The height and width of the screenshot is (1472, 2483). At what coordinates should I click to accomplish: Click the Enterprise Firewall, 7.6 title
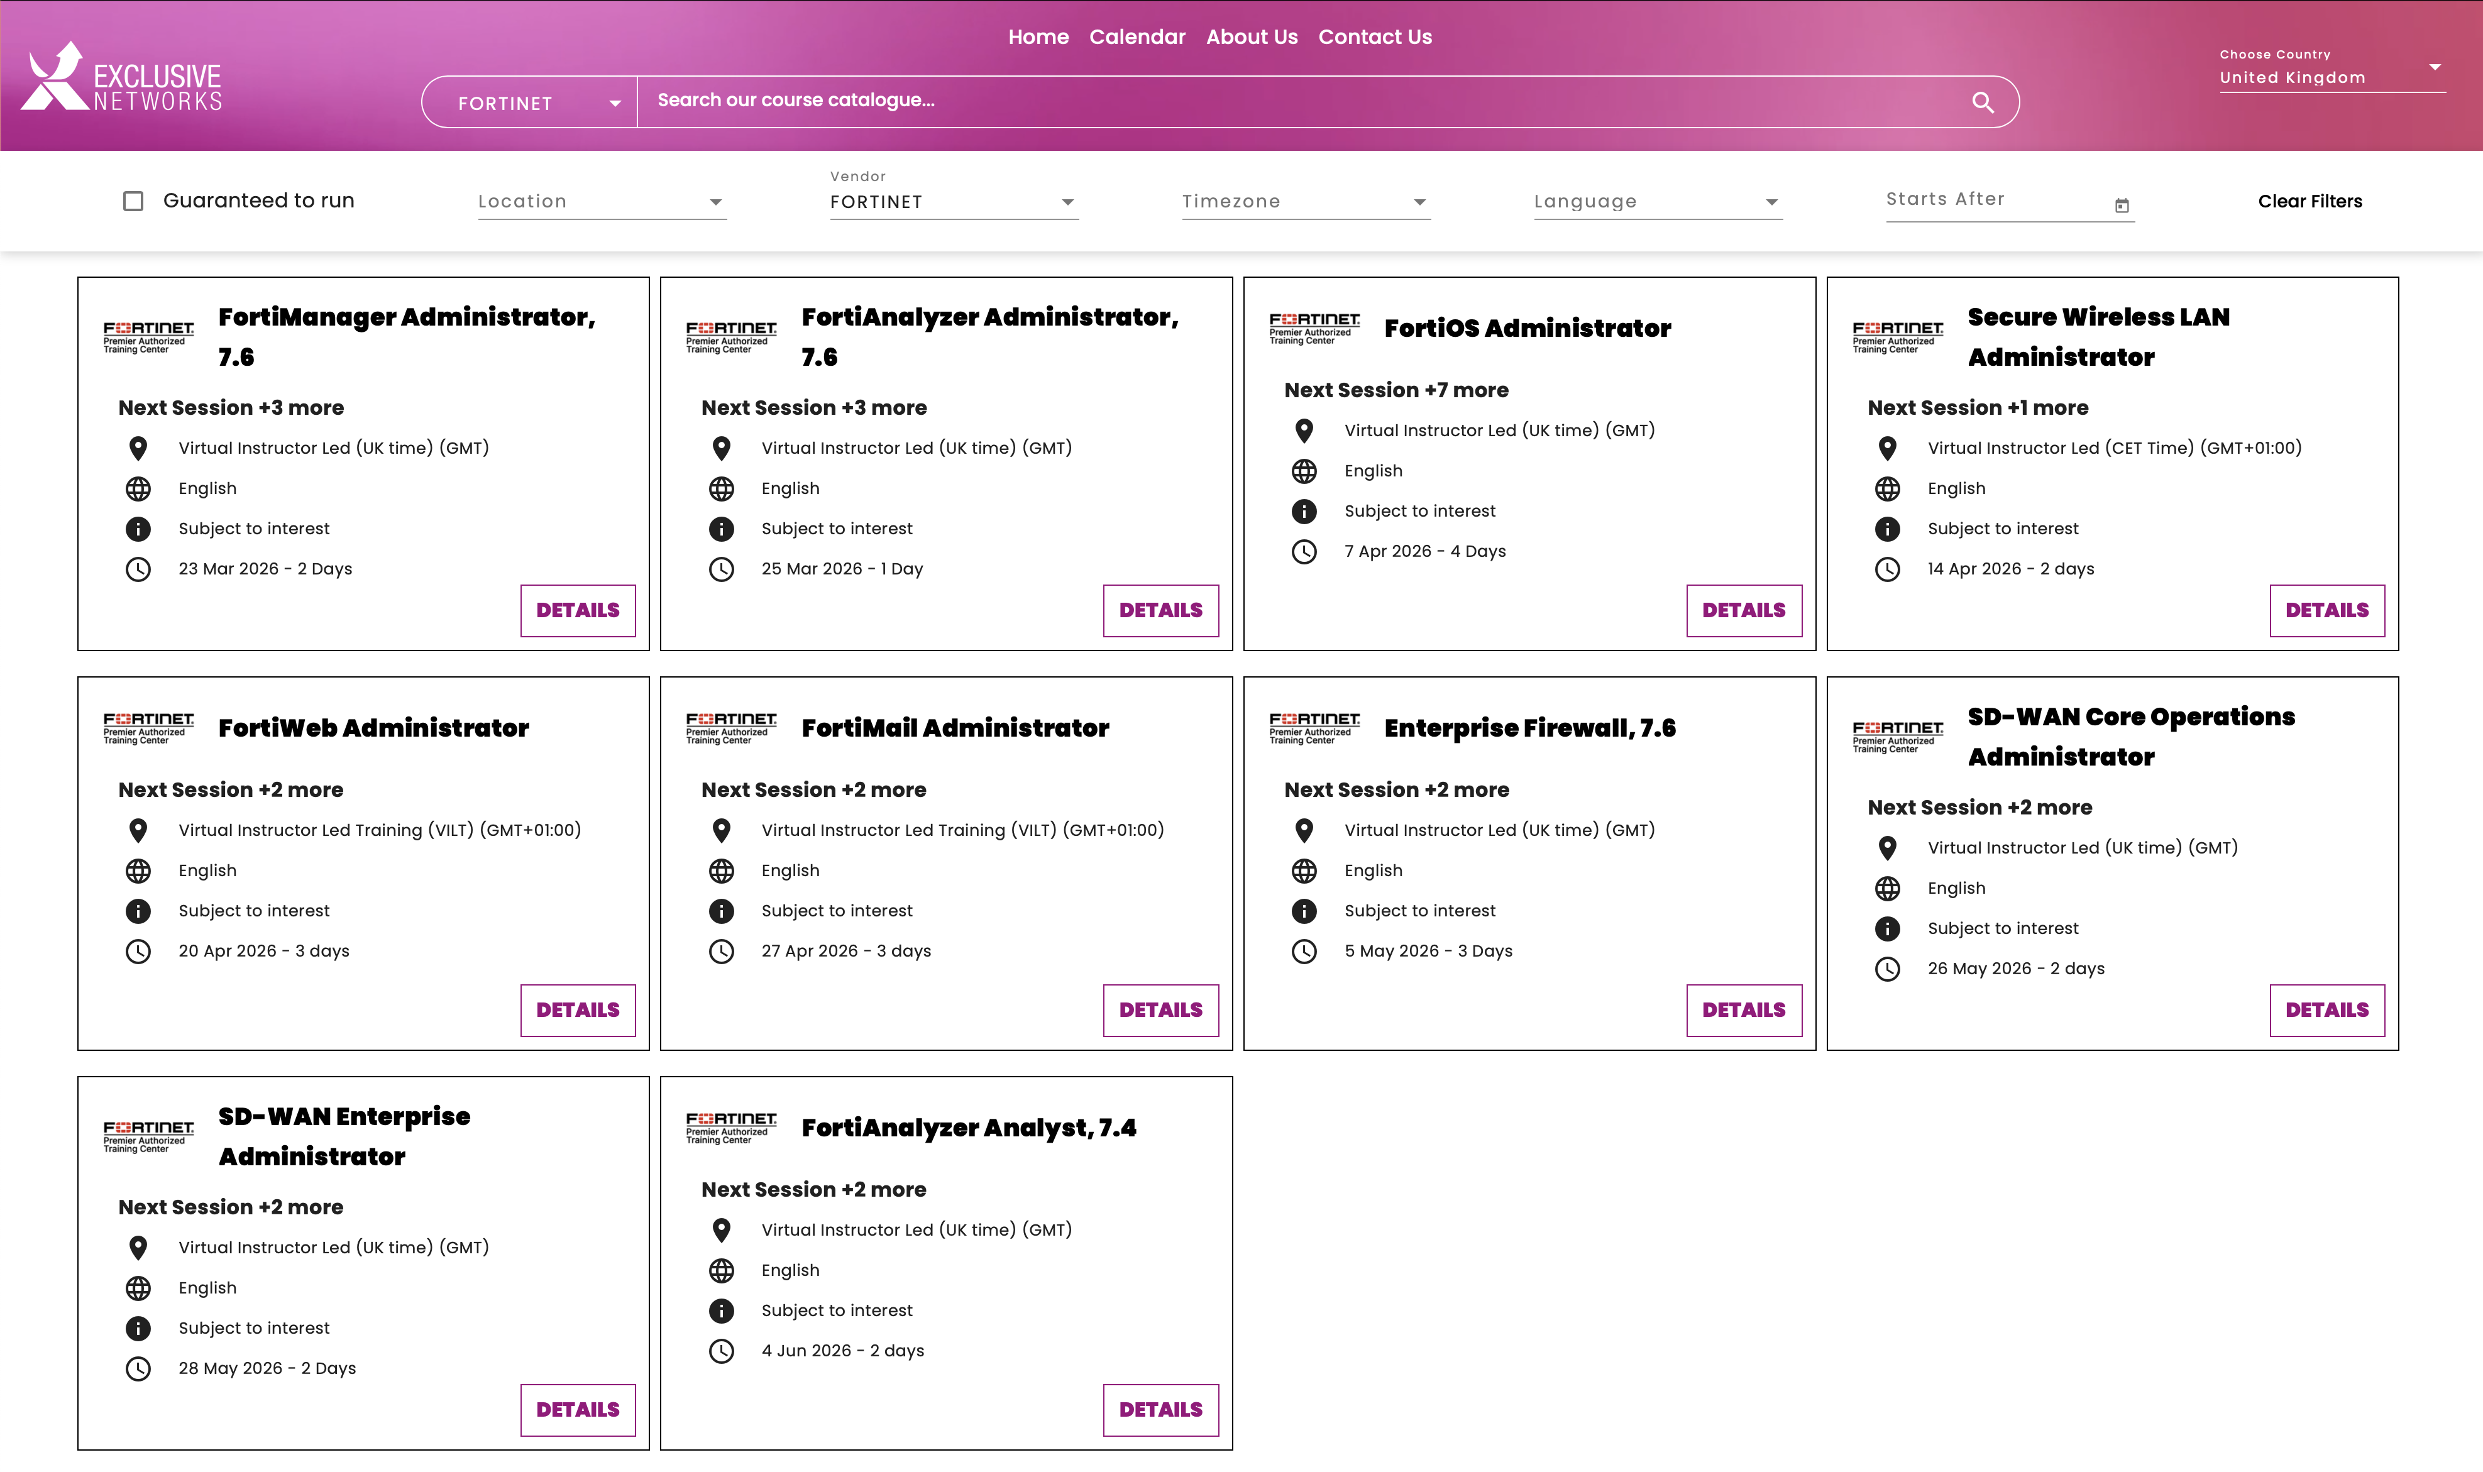(1529, 728)
